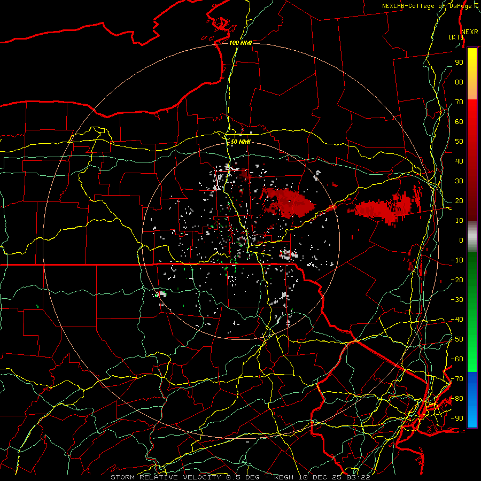
Task: Click the positive 90 scale label
Action: coord(459,63)
